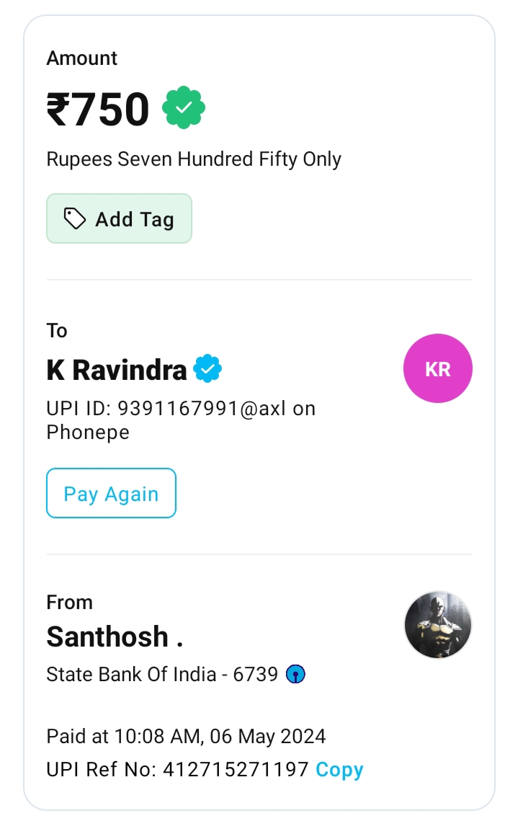The height and width of the screenshot is (826, 518).
Task: Tap the sender name Santhosh
Action: pyautogui.click(x=115, y=636)
